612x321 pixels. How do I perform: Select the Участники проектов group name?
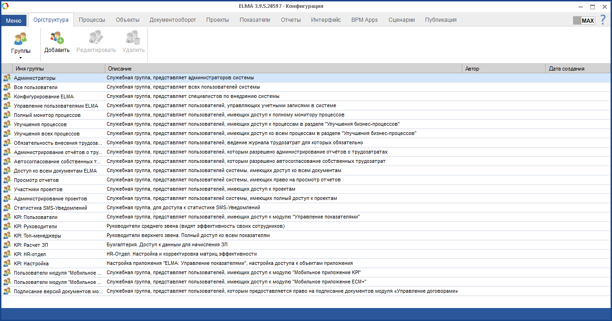click(38, 189)
